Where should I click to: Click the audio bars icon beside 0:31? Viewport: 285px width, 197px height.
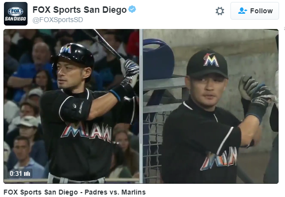27,174
